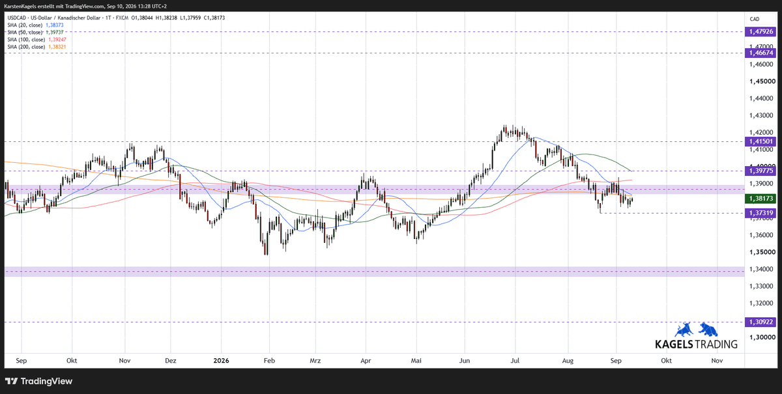Click the 1,41501 horizontal line price label

760,141
